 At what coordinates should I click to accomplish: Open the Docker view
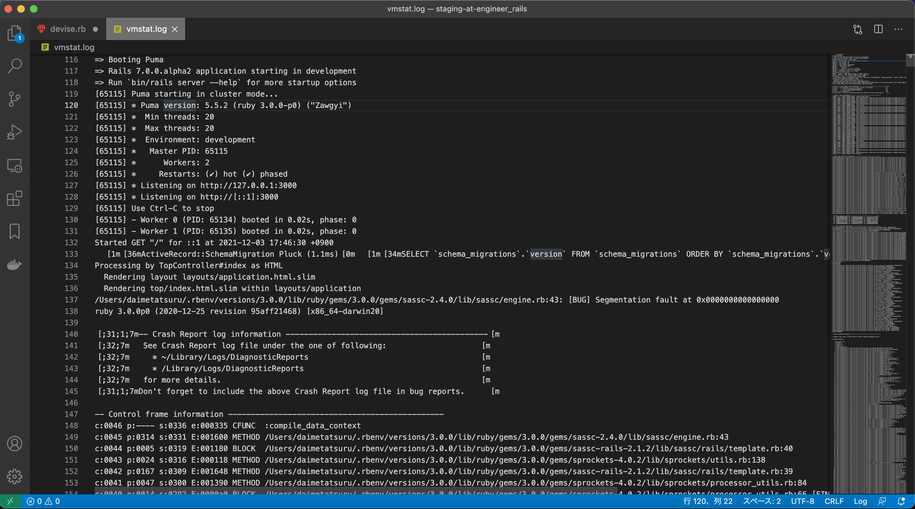point(14,264)
